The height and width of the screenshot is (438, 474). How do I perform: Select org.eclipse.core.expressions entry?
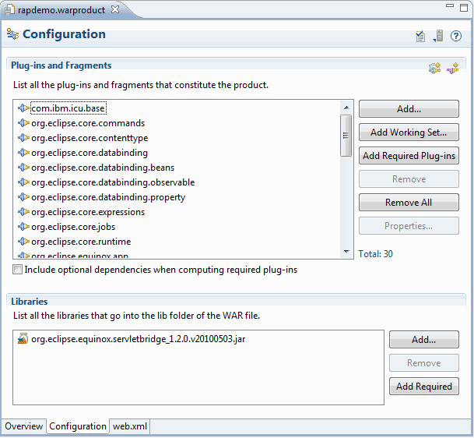point(88,212)
